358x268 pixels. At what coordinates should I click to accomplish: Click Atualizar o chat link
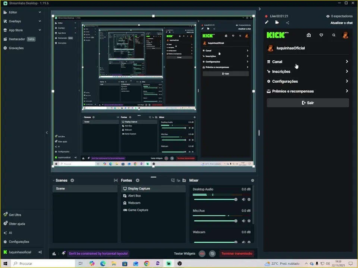341,23
